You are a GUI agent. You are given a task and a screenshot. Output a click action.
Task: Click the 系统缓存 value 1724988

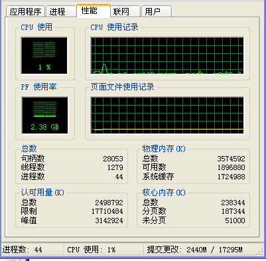(231, 177)
